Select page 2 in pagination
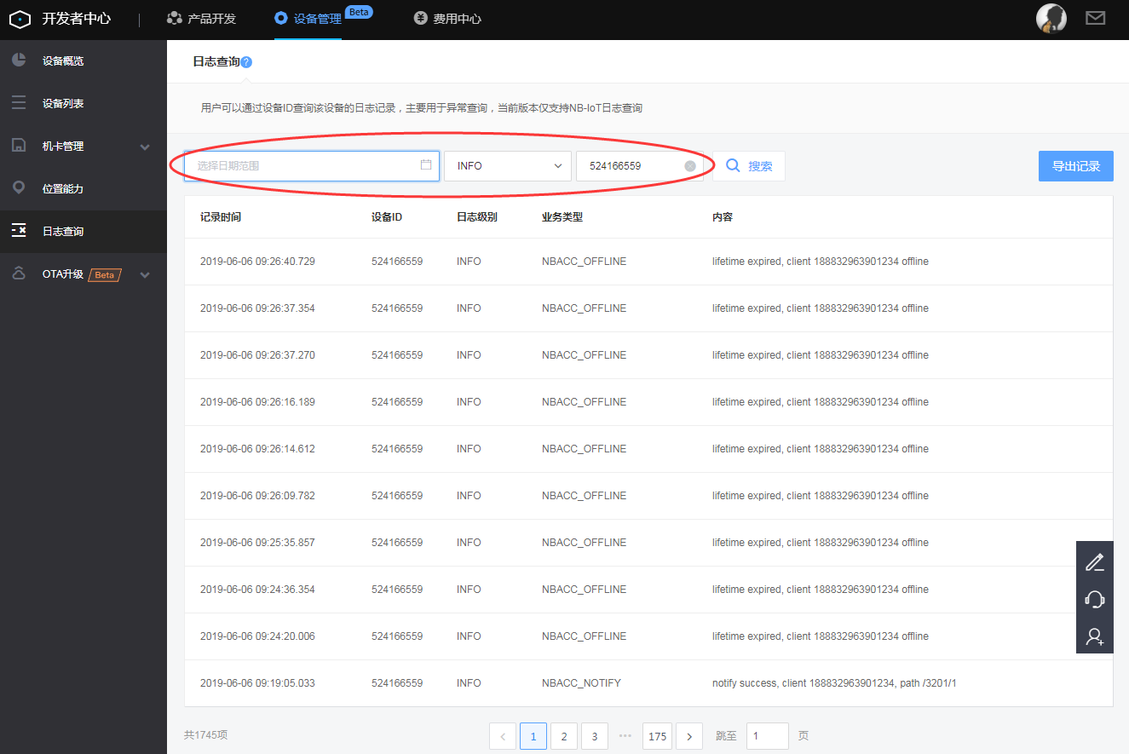This screenshot has width=1129, height=754. (x=564, y=736)
